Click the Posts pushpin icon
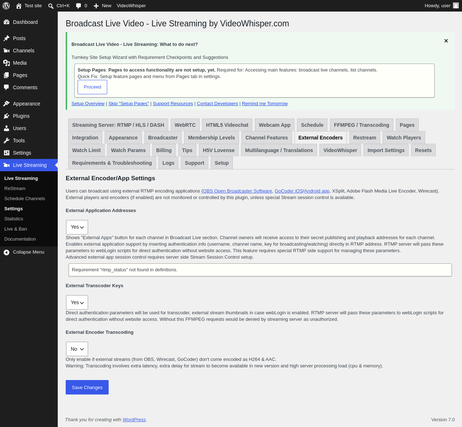Screen dimensions: 462x427 pos(6,38)
